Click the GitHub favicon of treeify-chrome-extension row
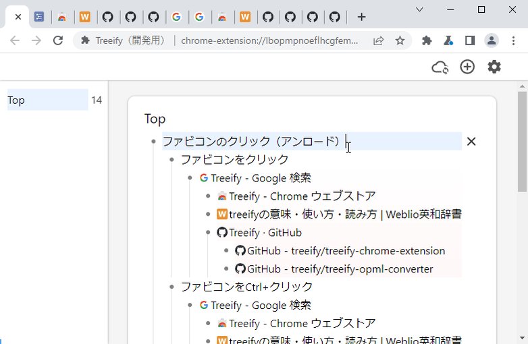Screen dimensions: 528x344 coord(240,250)
